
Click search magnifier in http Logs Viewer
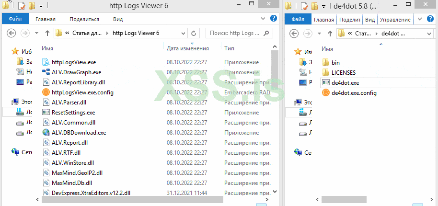266,33
